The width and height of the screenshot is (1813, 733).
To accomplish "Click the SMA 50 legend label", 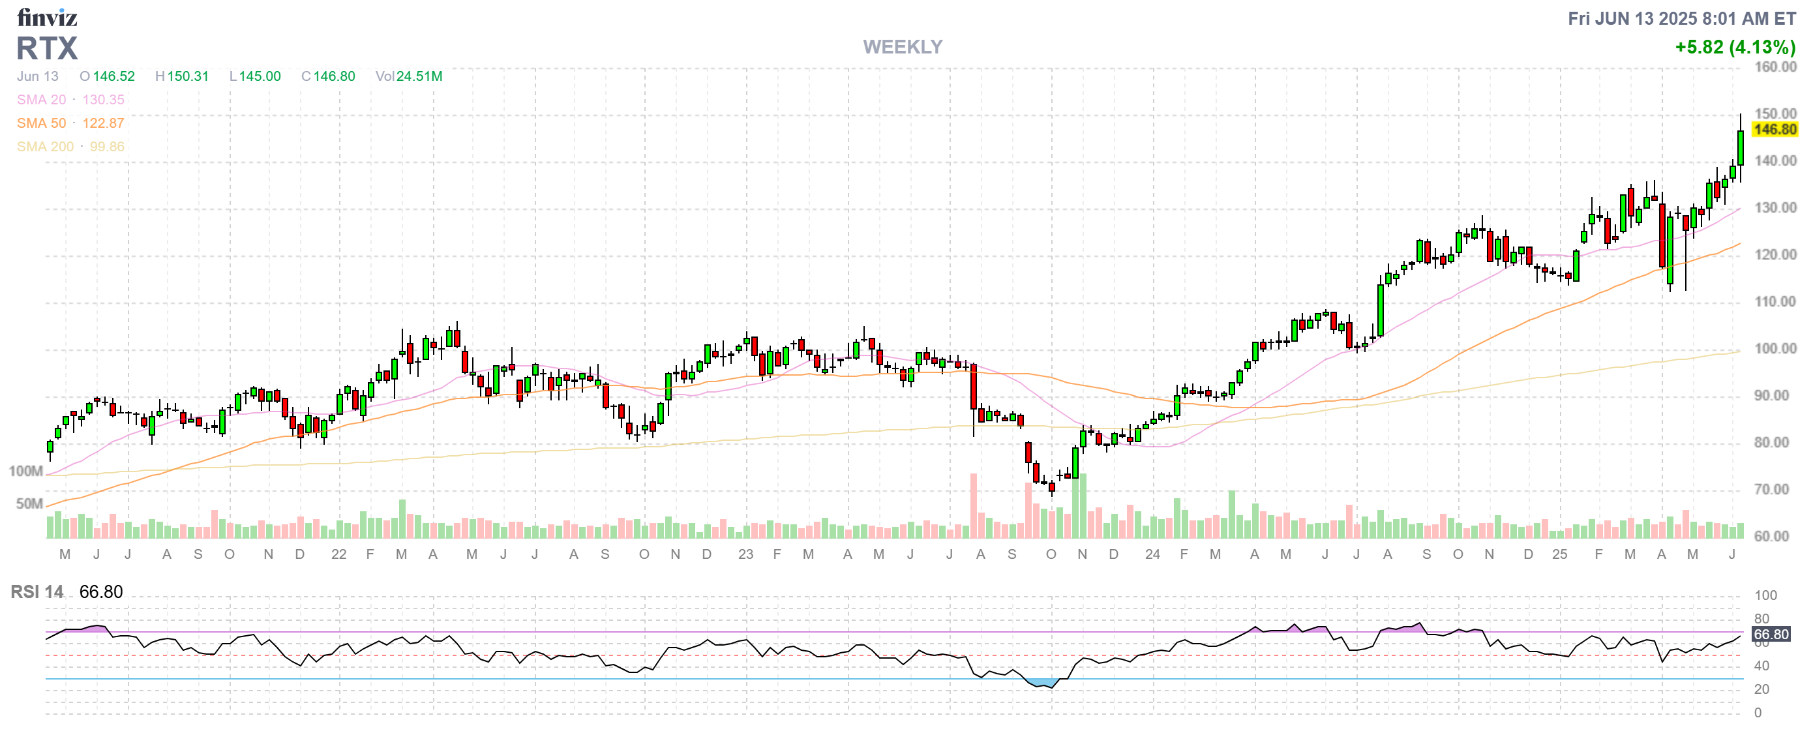I will click(42, 123).
